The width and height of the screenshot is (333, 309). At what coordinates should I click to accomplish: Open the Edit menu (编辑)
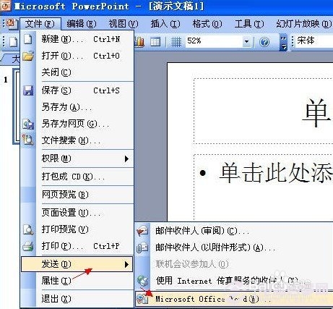point(82,24)
